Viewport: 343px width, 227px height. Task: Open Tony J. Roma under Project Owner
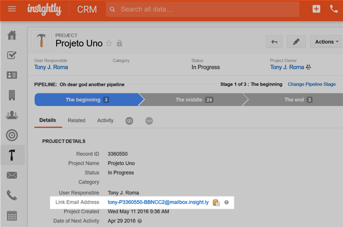[x=287, y=67]
